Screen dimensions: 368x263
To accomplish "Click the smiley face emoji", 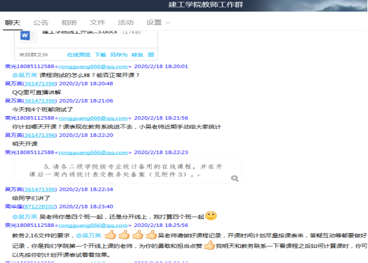I will (211, 216).
